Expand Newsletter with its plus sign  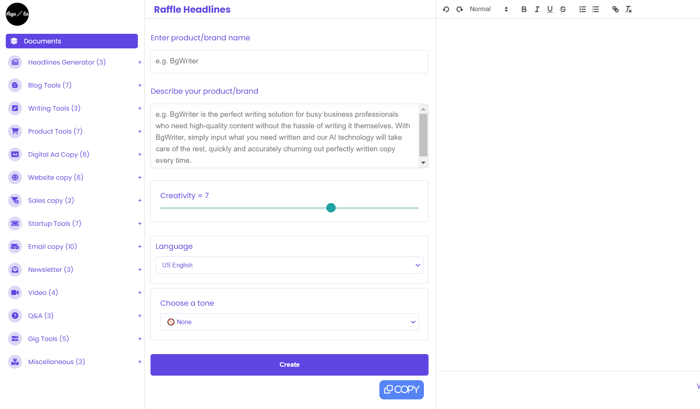(140, 270)
